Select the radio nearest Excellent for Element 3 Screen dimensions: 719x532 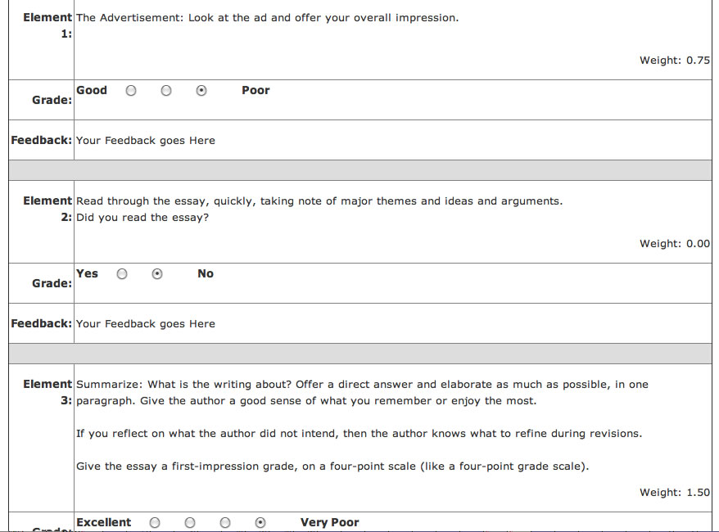click(154, 521)
